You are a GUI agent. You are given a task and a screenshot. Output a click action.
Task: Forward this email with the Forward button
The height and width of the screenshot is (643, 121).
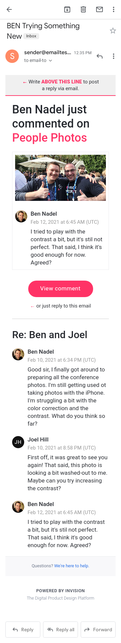pyautogui.click(x=98, y=630)
